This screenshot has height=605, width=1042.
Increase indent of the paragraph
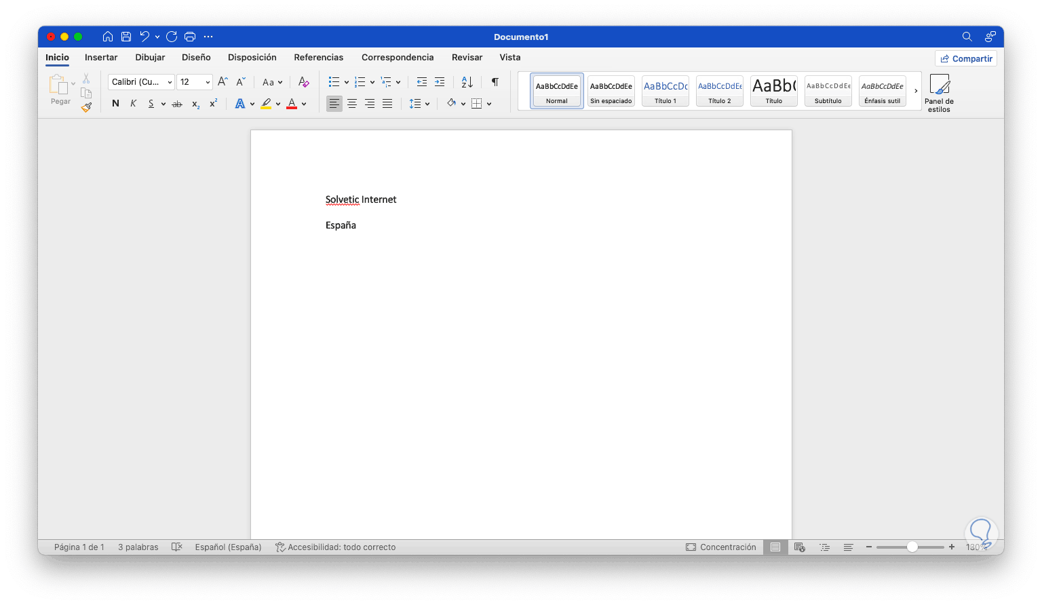point(440,82)
